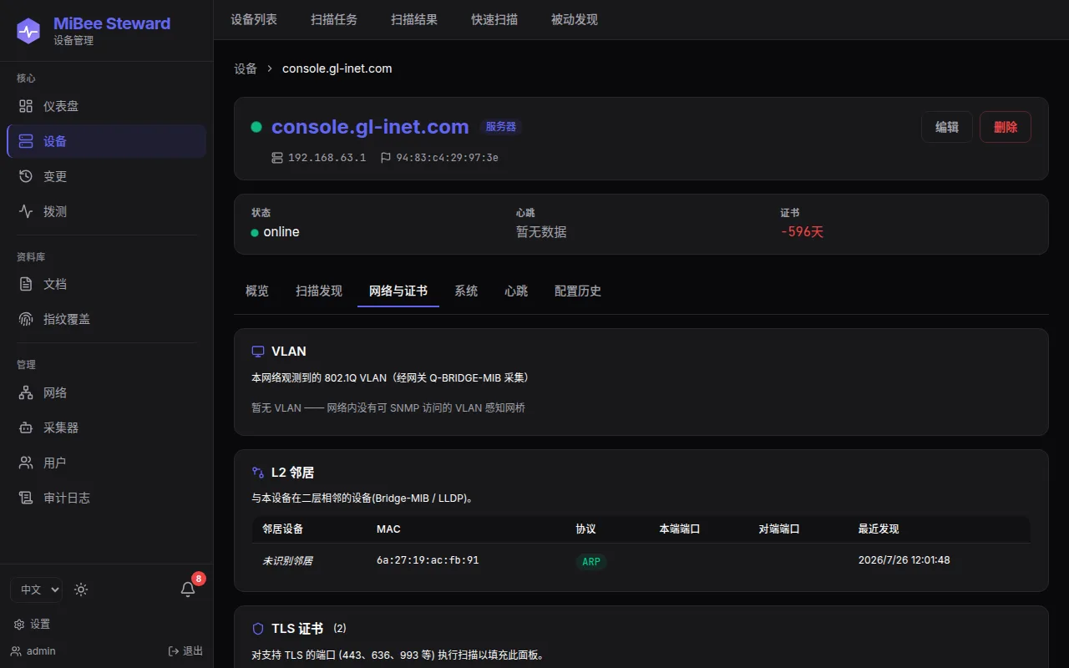Open the 文档 documents icon
1069x668 pixels.
[x=26, y=284]
